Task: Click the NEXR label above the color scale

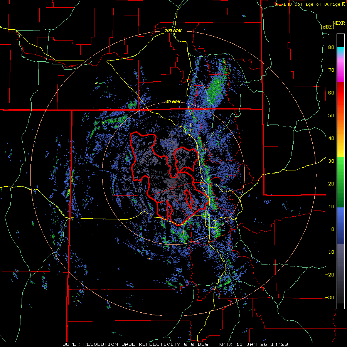Action: click(339, 23)
